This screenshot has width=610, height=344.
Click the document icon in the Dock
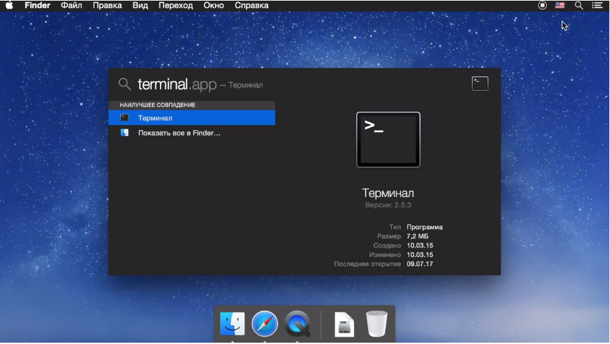click(344, 325)
